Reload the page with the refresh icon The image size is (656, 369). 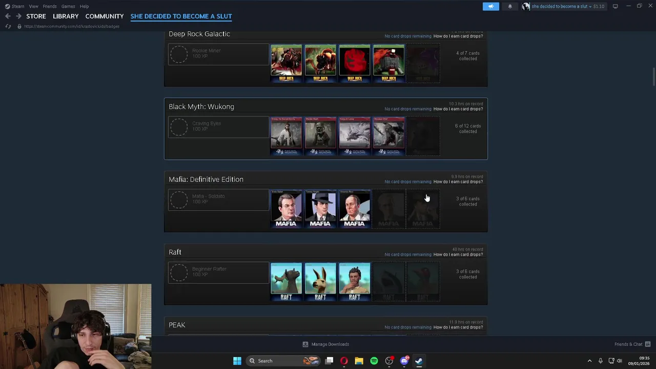tap(8, 26)
